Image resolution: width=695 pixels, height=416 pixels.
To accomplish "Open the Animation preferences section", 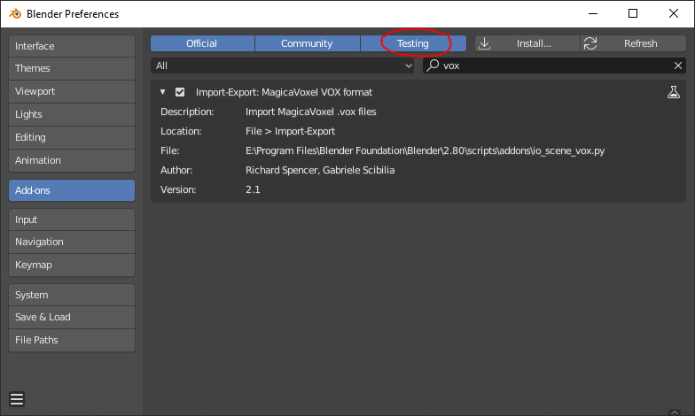I will point(72,160).
